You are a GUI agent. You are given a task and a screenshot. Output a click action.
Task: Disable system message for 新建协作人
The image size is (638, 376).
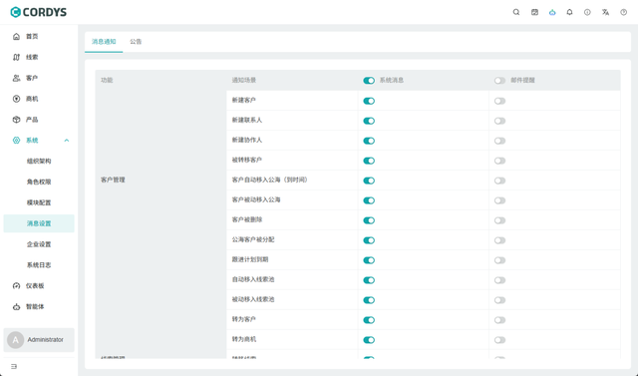click(369, 141)
